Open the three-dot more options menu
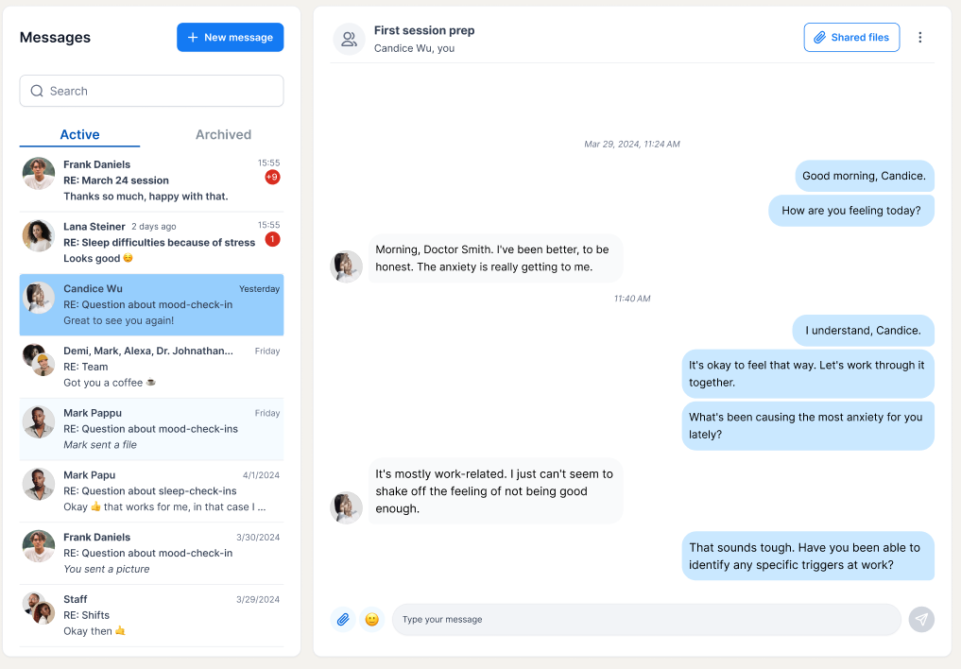This screenshot has height=669, width=961. click(x=920, y=38)
